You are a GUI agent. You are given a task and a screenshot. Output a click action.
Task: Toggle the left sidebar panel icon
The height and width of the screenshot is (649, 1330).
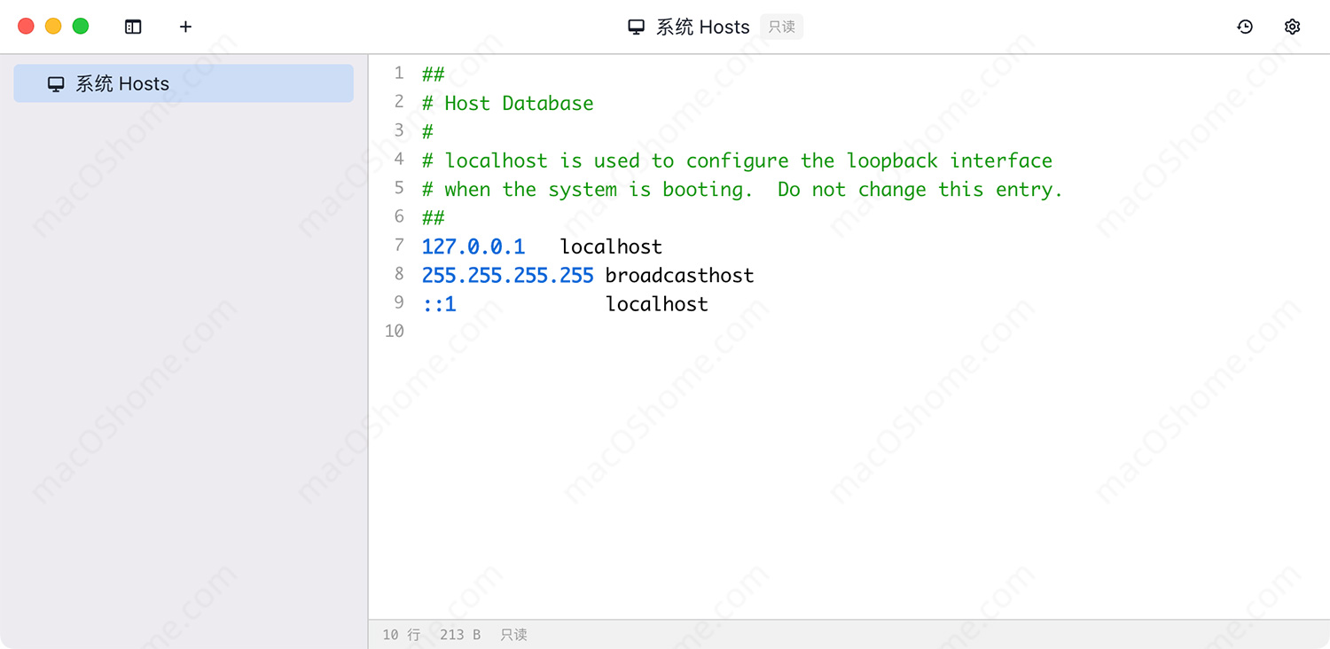coord(133,27)
